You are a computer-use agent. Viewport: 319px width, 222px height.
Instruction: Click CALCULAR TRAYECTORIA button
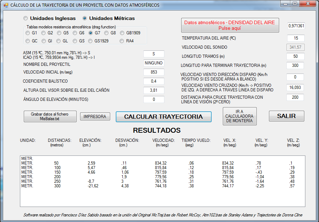click(x=163, y=117)
